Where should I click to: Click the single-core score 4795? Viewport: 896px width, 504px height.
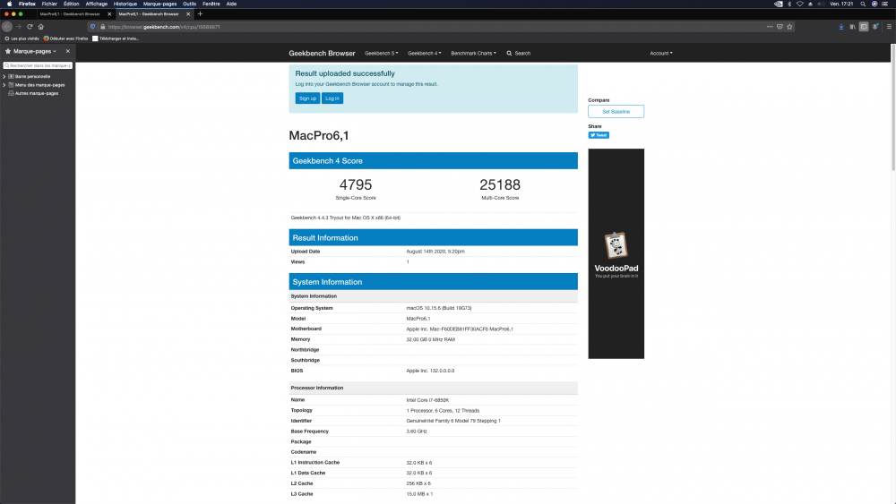click(x=356, y=185)
